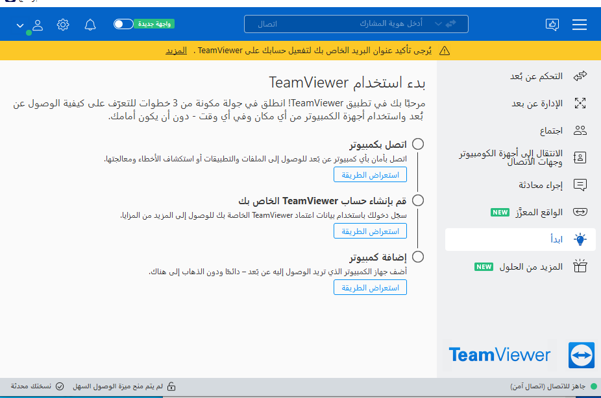Open the notifications bell

pyautogui.click(x=90, y=25)
